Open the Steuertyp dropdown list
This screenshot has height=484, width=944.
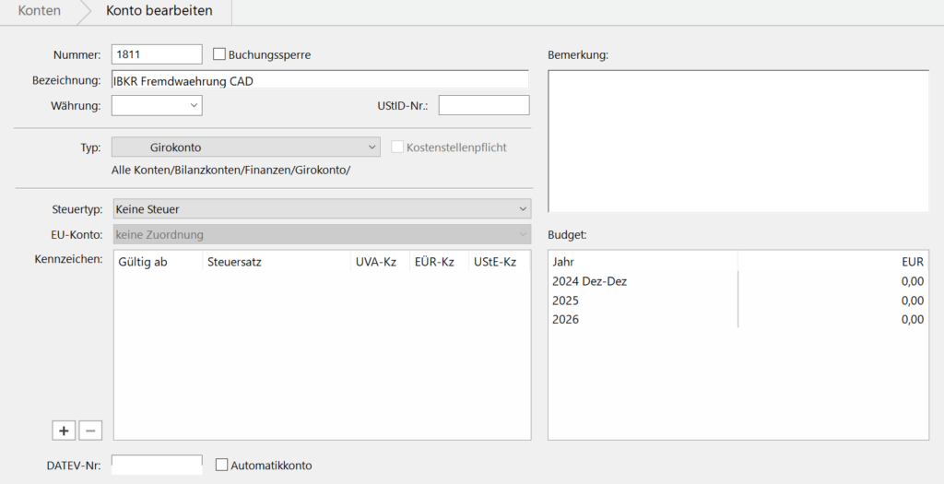pyautogui.click(x=321, y=209)
